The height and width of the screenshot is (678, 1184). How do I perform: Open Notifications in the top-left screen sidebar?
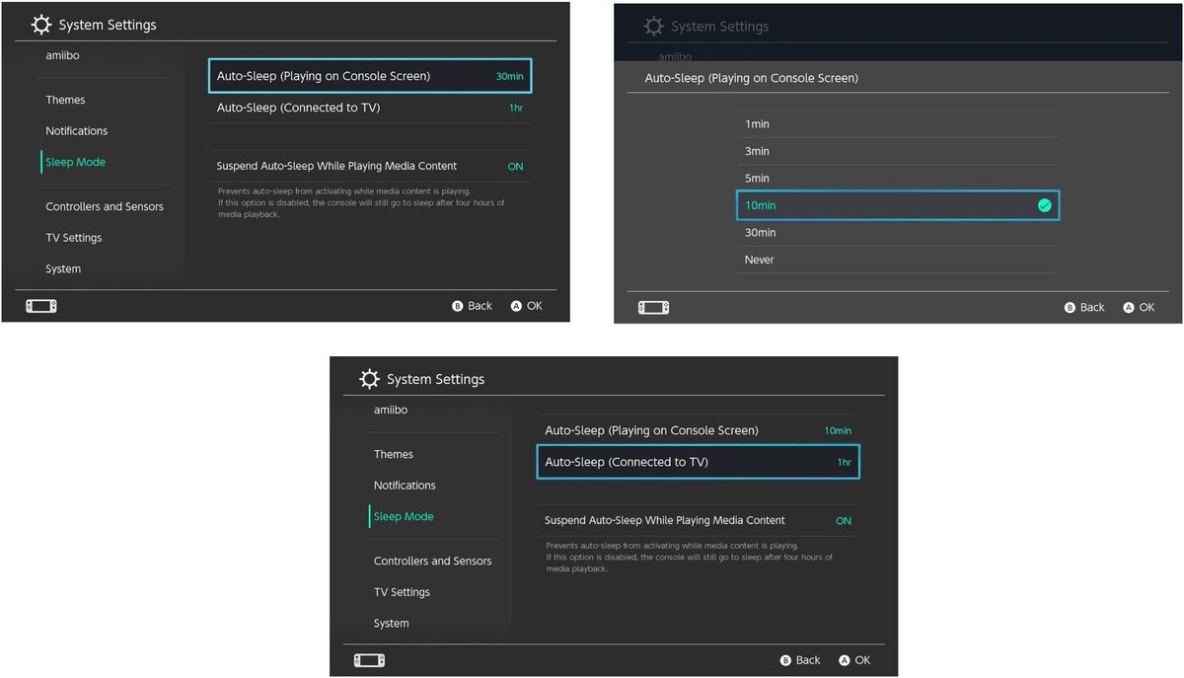tap(77, 131)
